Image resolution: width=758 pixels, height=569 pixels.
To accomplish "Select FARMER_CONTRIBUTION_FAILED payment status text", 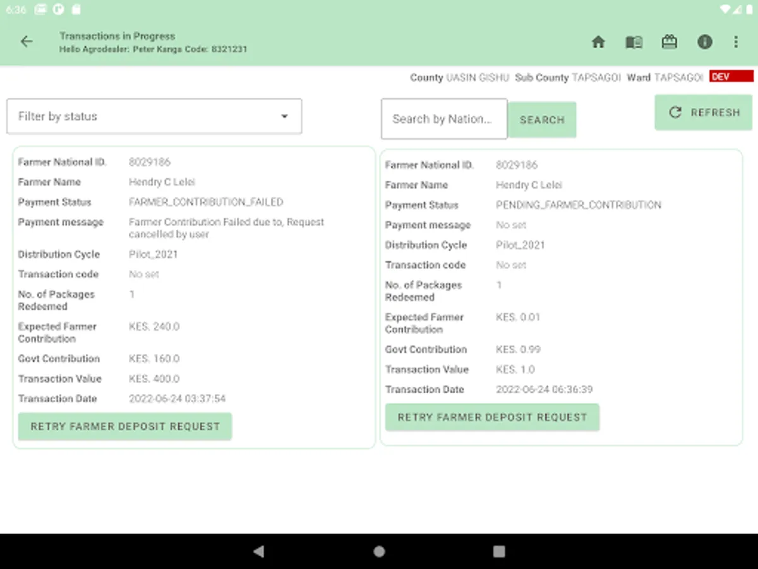I will click(x=206, y=202).
